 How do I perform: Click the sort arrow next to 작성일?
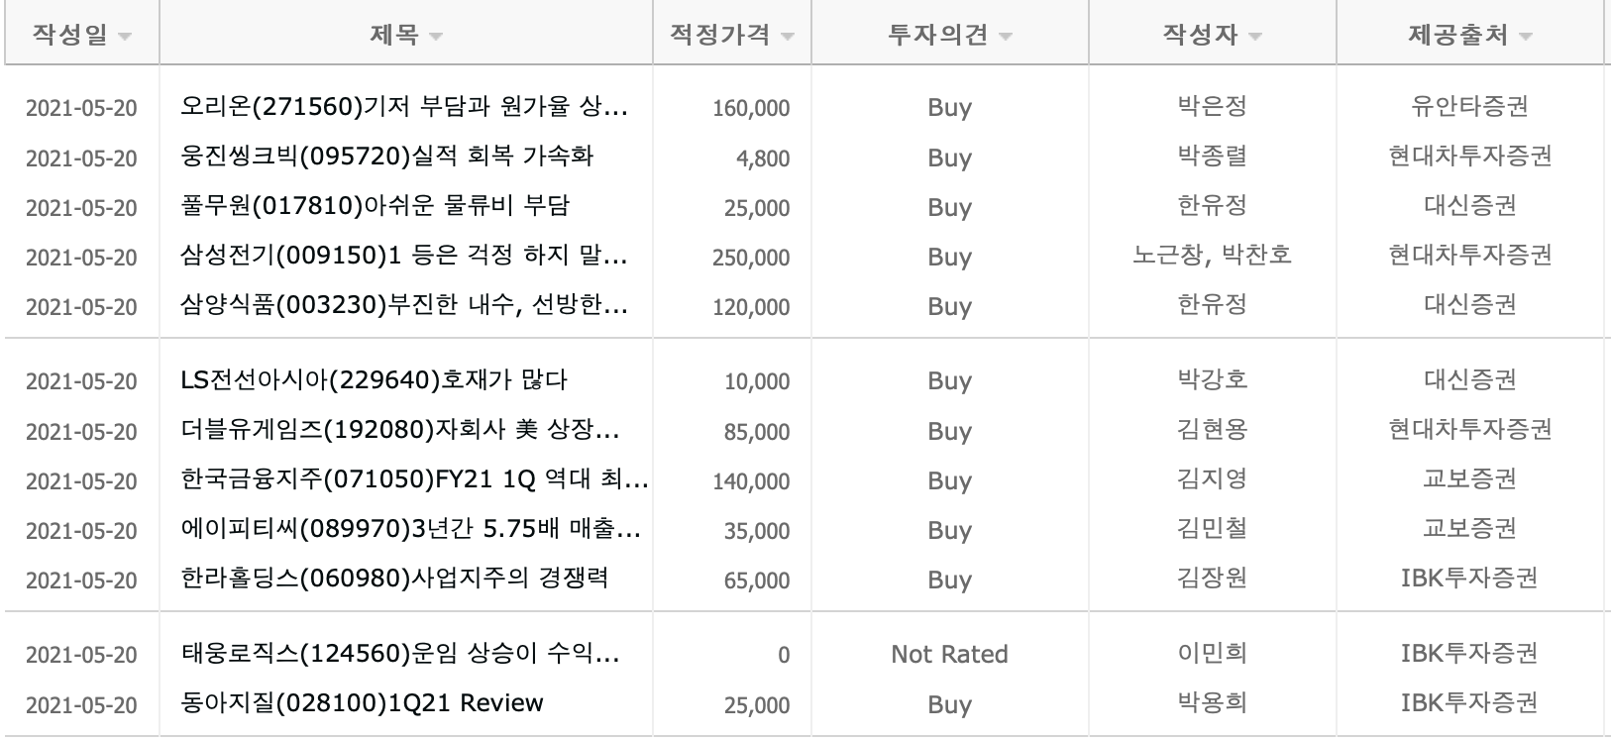click(125, 38)
